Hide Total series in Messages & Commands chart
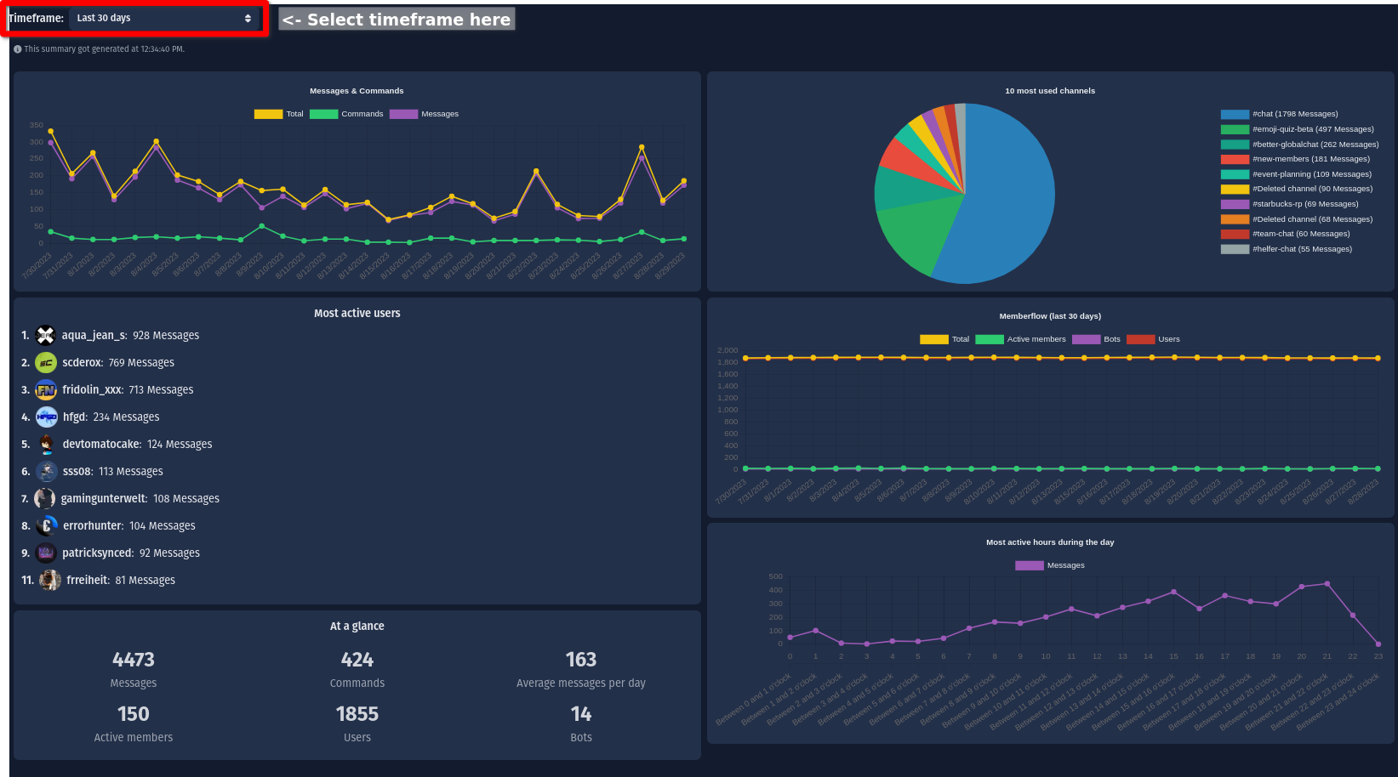 point(279,114)
